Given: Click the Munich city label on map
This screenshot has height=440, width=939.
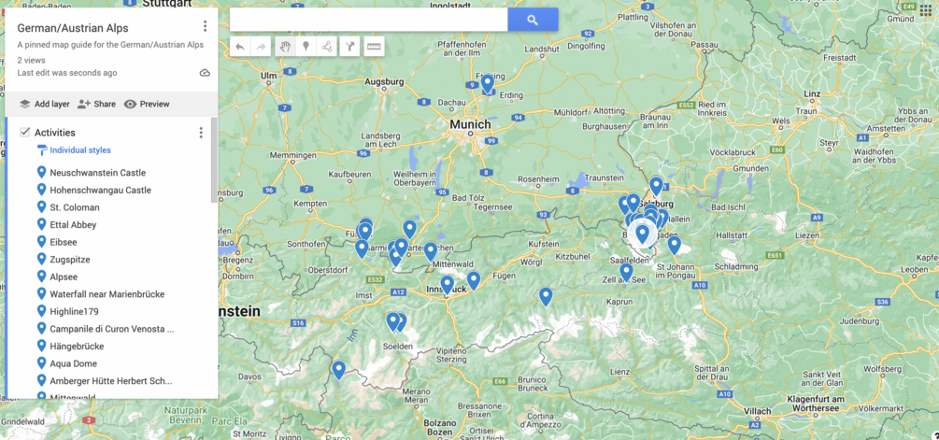Looking at the screenshot, I should (x=470, y=124).
